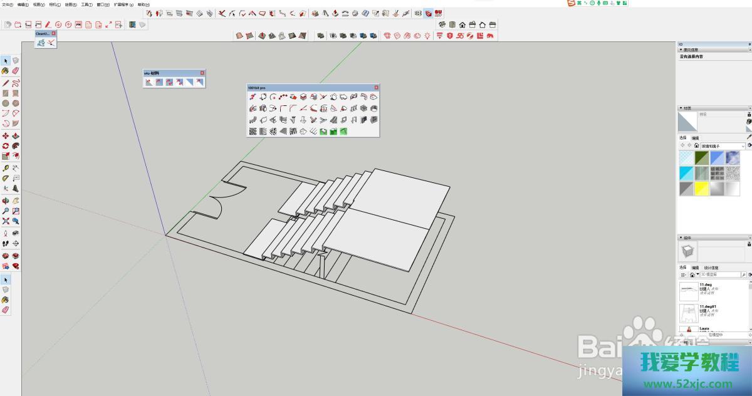Select the Circle drawing tool
Viewport: 752px width, 396px height.
(x=6, y=103)
